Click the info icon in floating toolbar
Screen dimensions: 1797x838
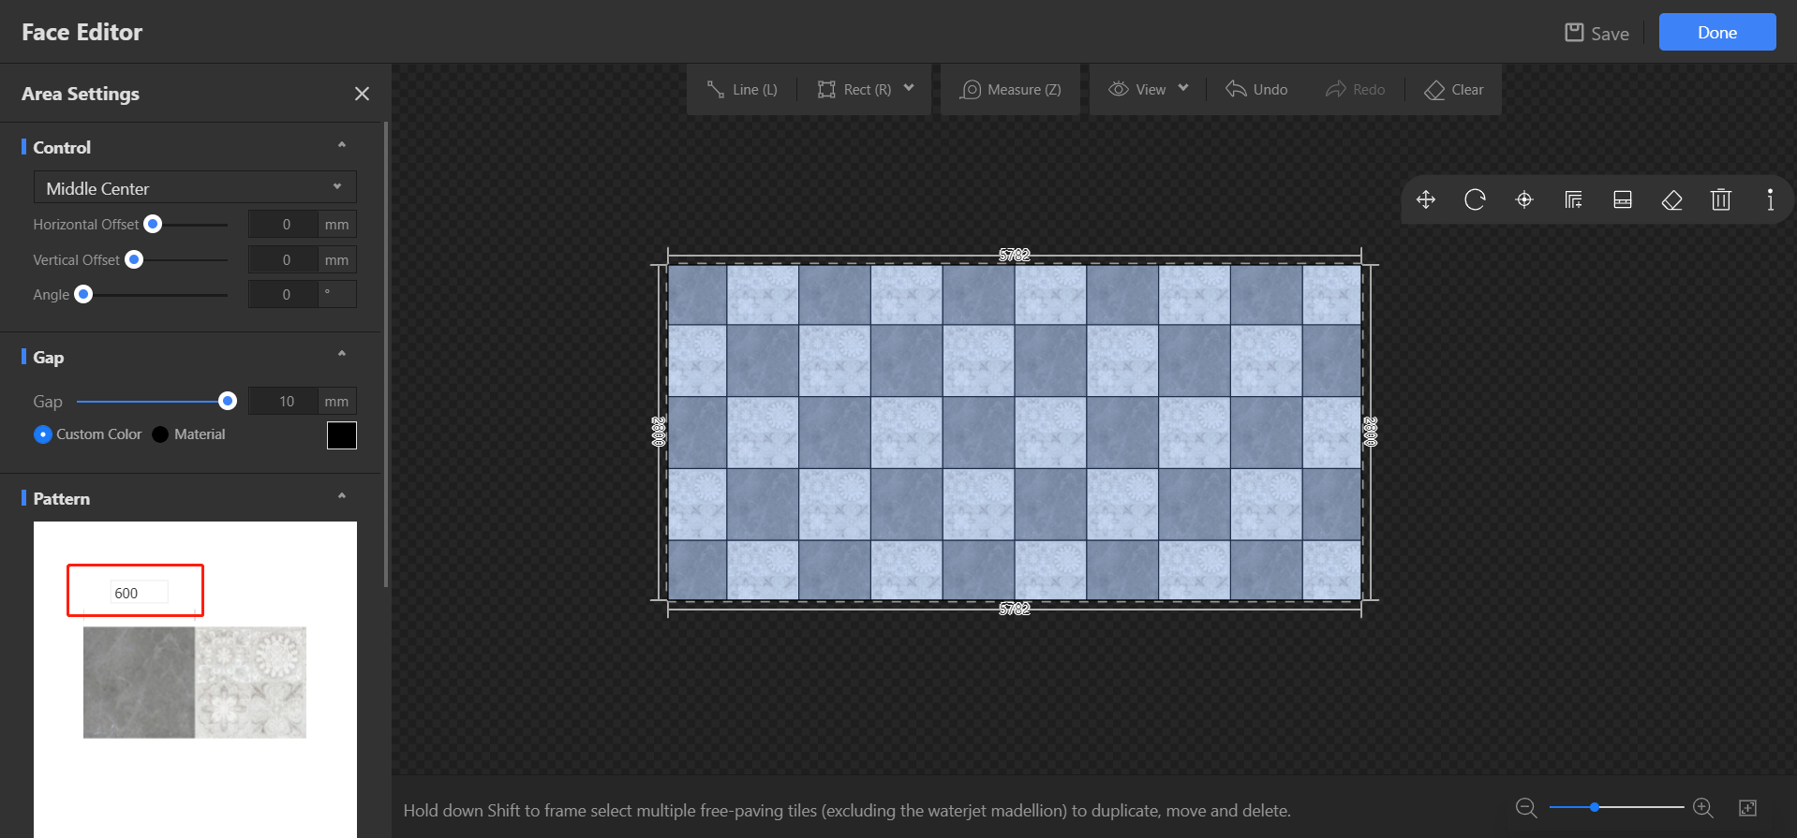[1770, 199]
